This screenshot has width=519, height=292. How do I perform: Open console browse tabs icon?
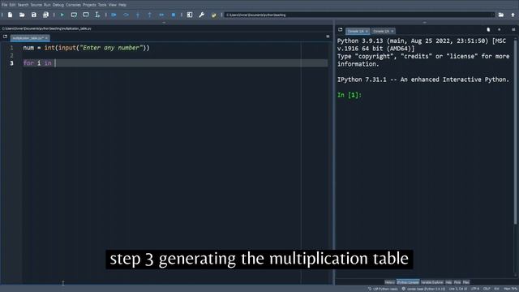click(341, 30)
